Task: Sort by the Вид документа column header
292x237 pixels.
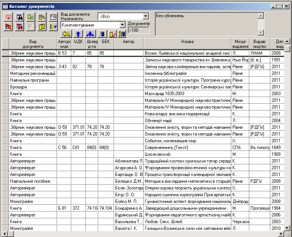Action: click(33, 44)
